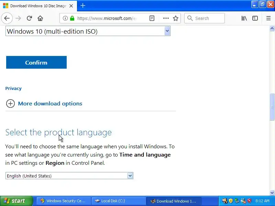Open the browser home page

pos(40,18)
